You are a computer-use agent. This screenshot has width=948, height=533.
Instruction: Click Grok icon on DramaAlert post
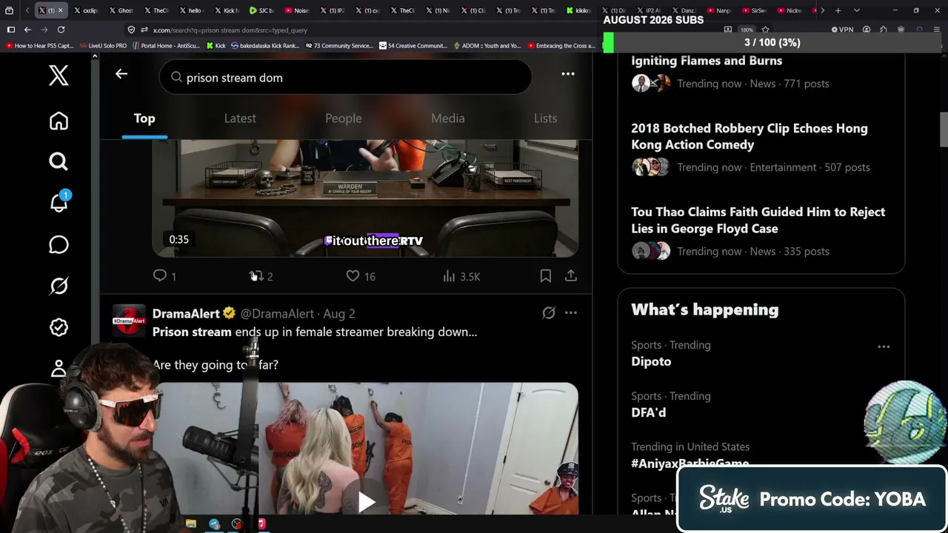[x=549, y=313]
